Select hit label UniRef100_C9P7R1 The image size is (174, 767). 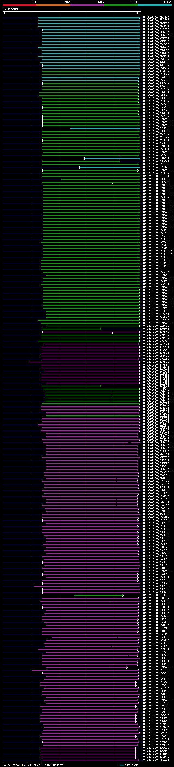tap(156, 739)
